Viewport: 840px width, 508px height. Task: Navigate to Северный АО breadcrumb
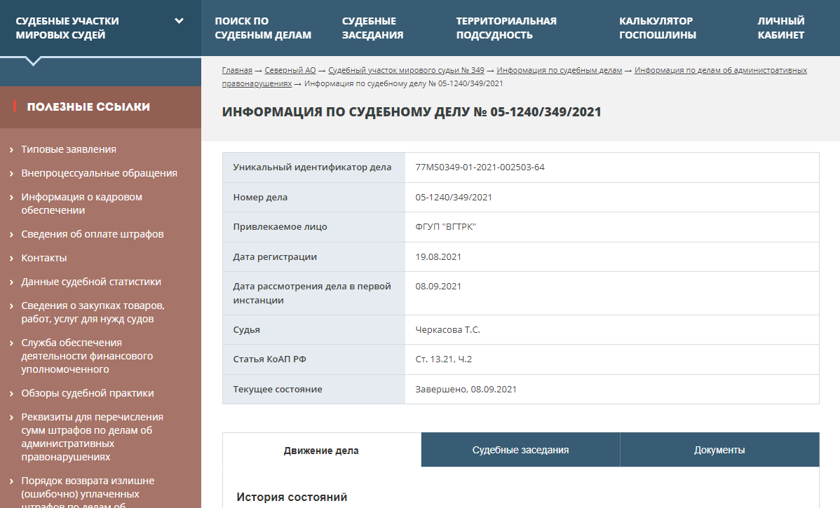coord(290,70)
